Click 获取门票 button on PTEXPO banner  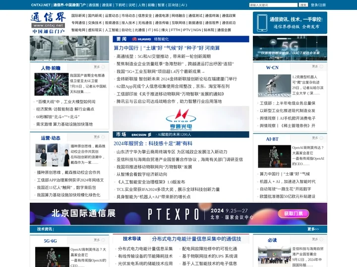294,214
